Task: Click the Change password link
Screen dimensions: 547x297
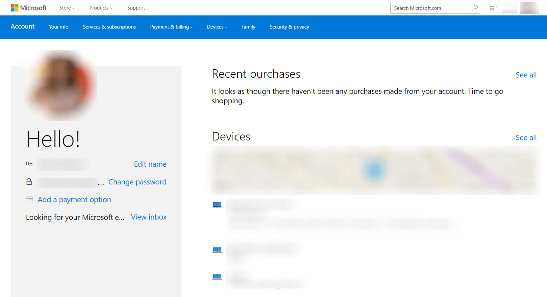Action: pos(137,182)
